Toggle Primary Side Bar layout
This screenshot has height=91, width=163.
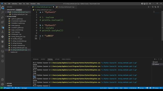point(142,4)
